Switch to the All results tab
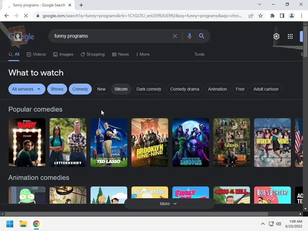The width and height of the screenshot is (308, 231). (14, 54)
